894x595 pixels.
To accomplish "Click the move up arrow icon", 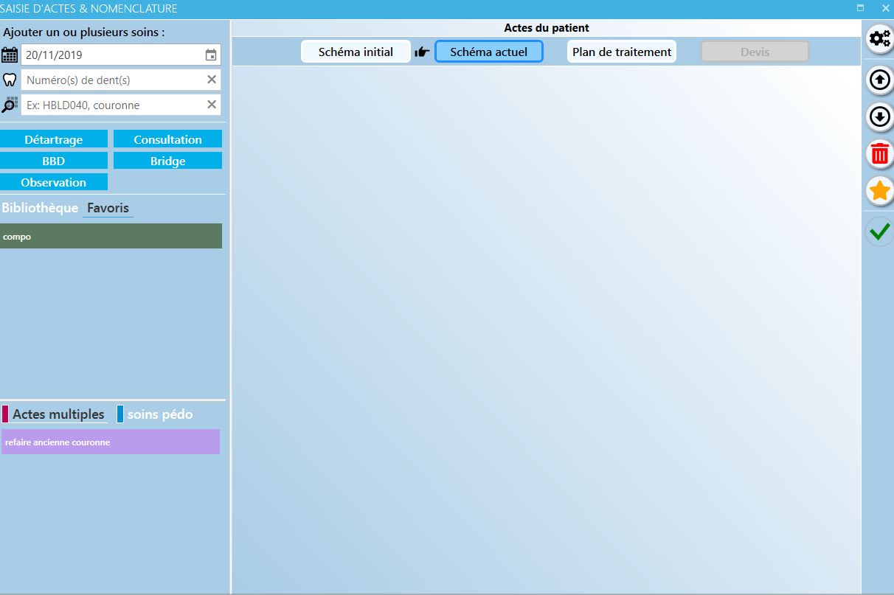I will [x=879, y=79].
